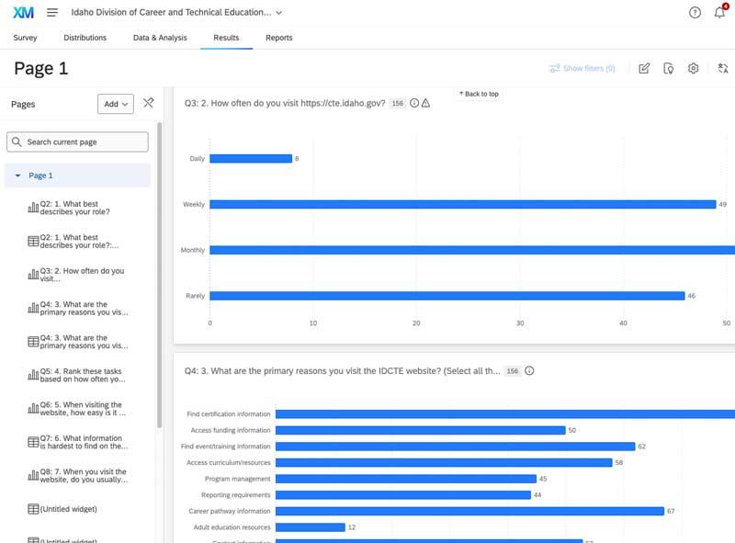735x543 pixels.
Task: Click the Find certification information bar
Action: coord(505,414)
